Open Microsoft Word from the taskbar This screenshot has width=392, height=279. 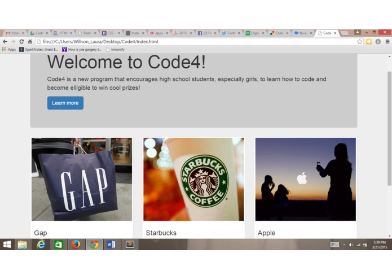coord(112,245)
